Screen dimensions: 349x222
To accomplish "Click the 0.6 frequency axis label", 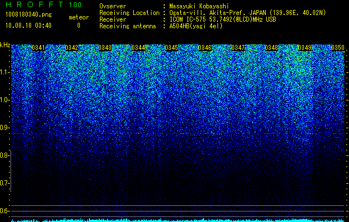I will coord(4,211).
